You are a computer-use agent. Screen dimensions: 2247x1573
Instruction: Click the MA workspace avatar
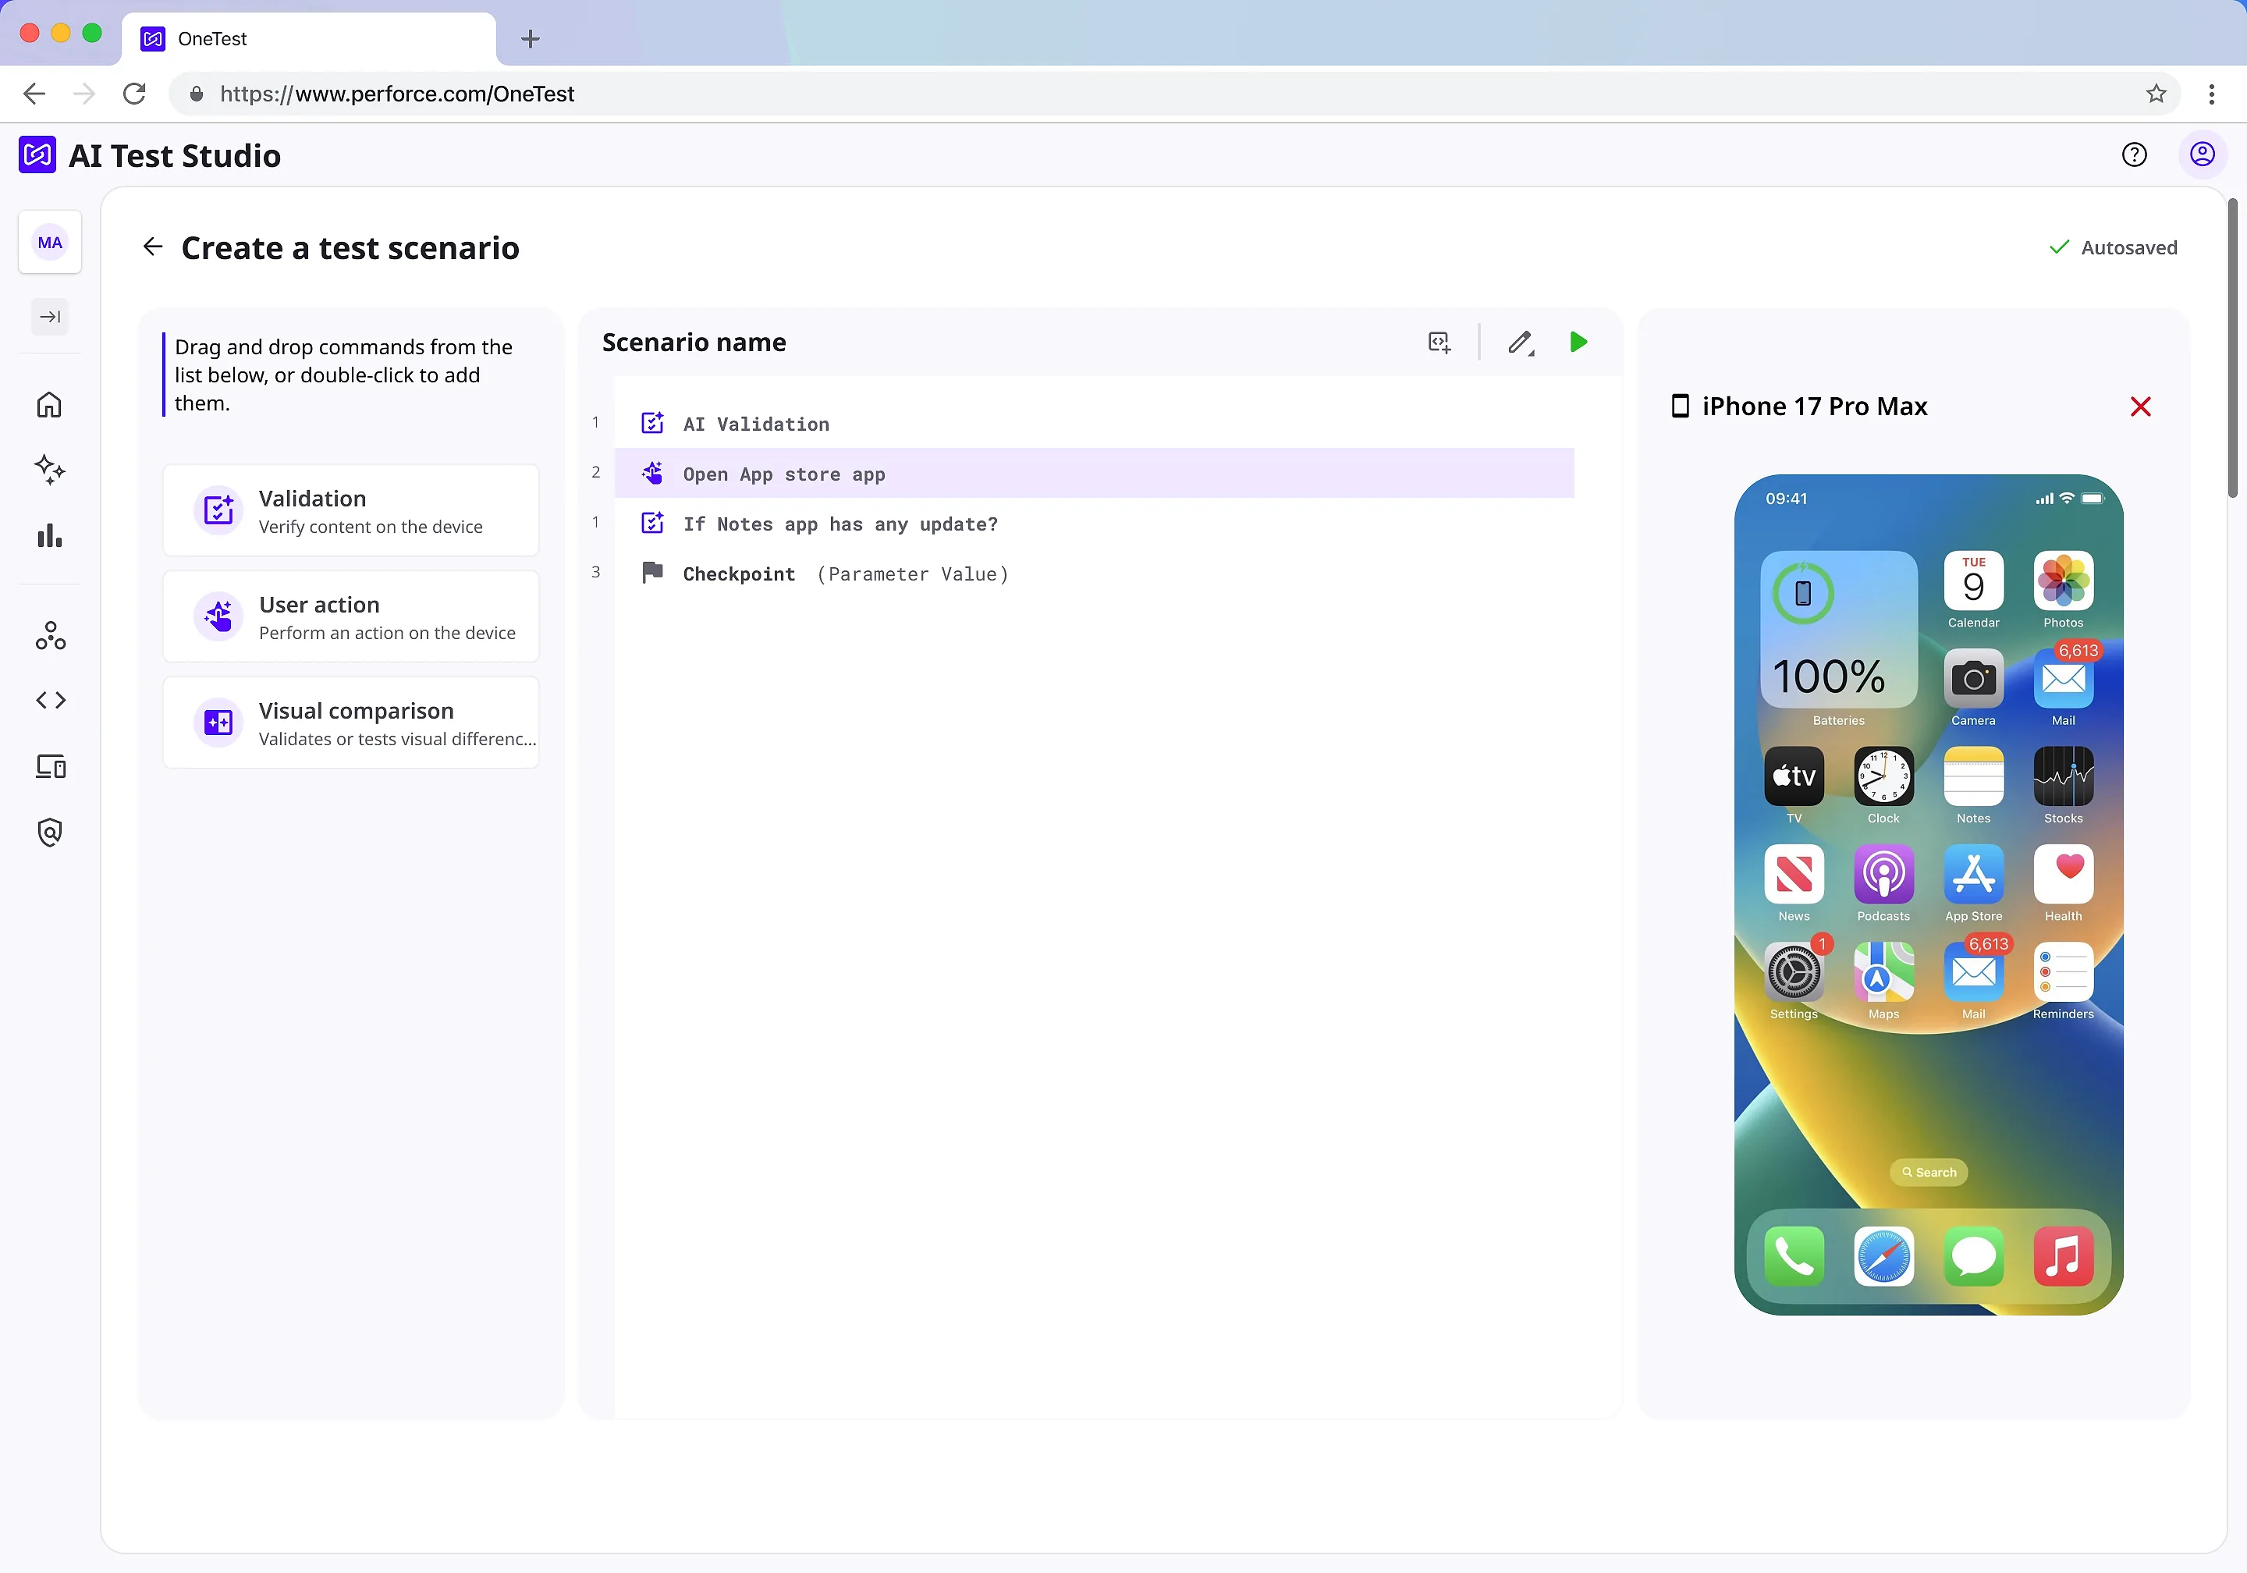(x=50, y=243)
